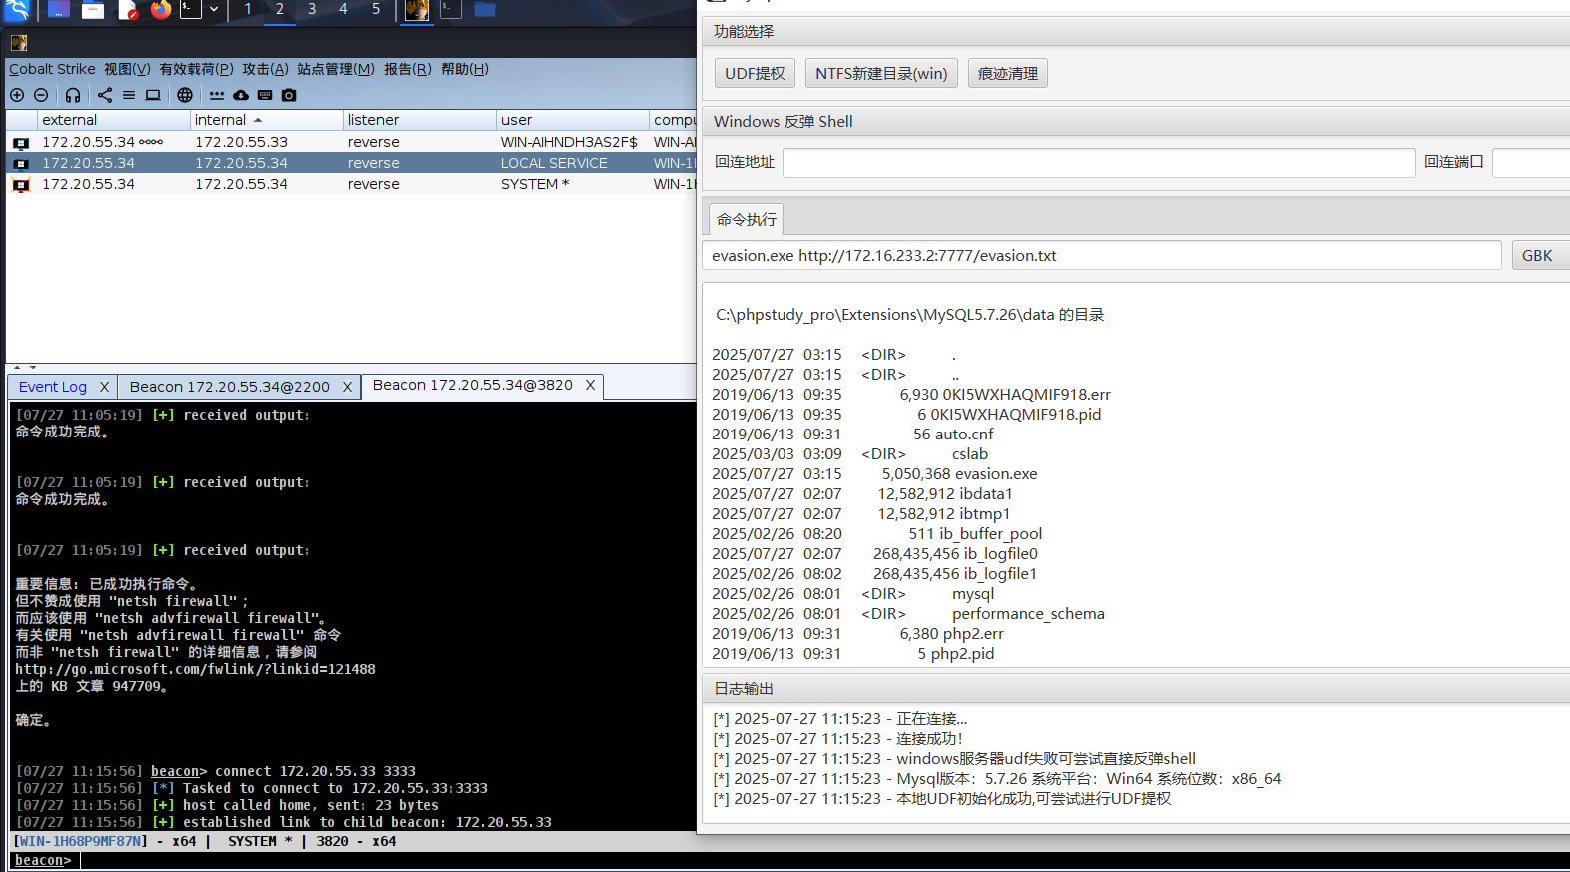Click the connect (plus) icon in Cobalt Strike toolbar
The image size is (1570, 872).
coord(17,95)
